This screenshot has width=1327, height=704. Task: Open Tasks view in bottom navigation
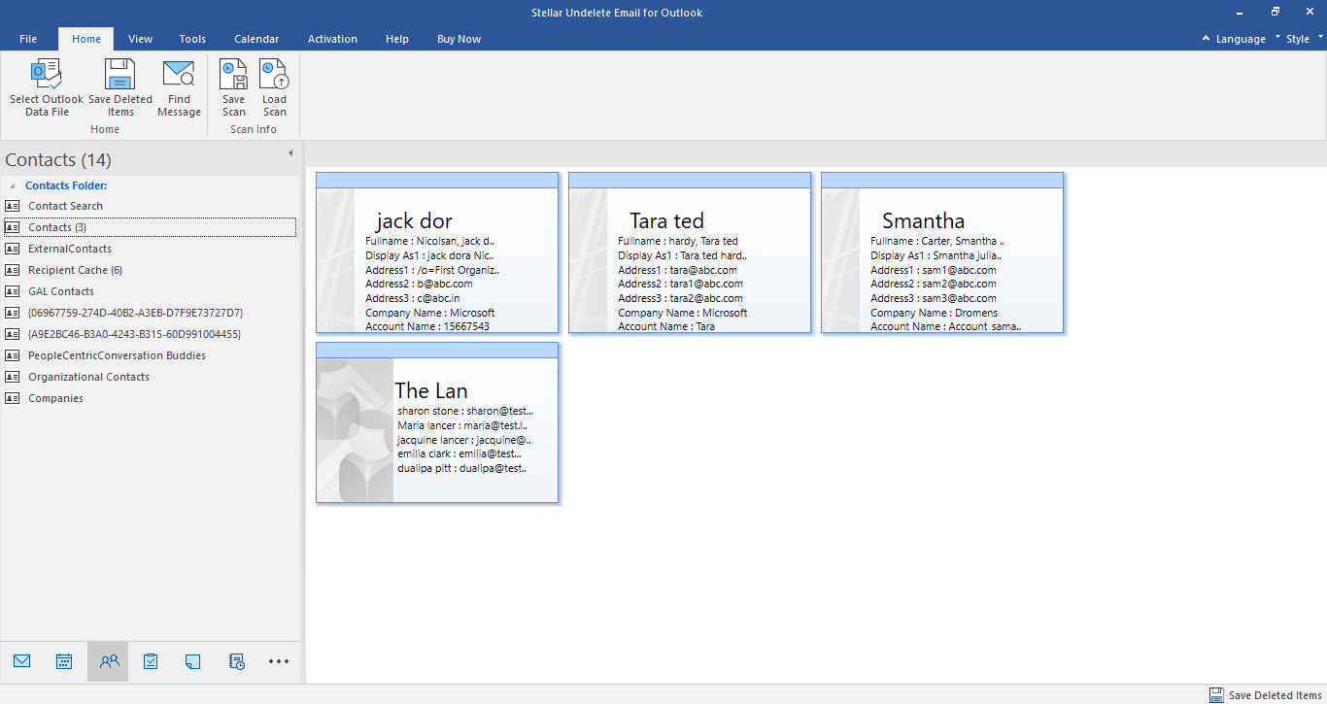(151, 661)
